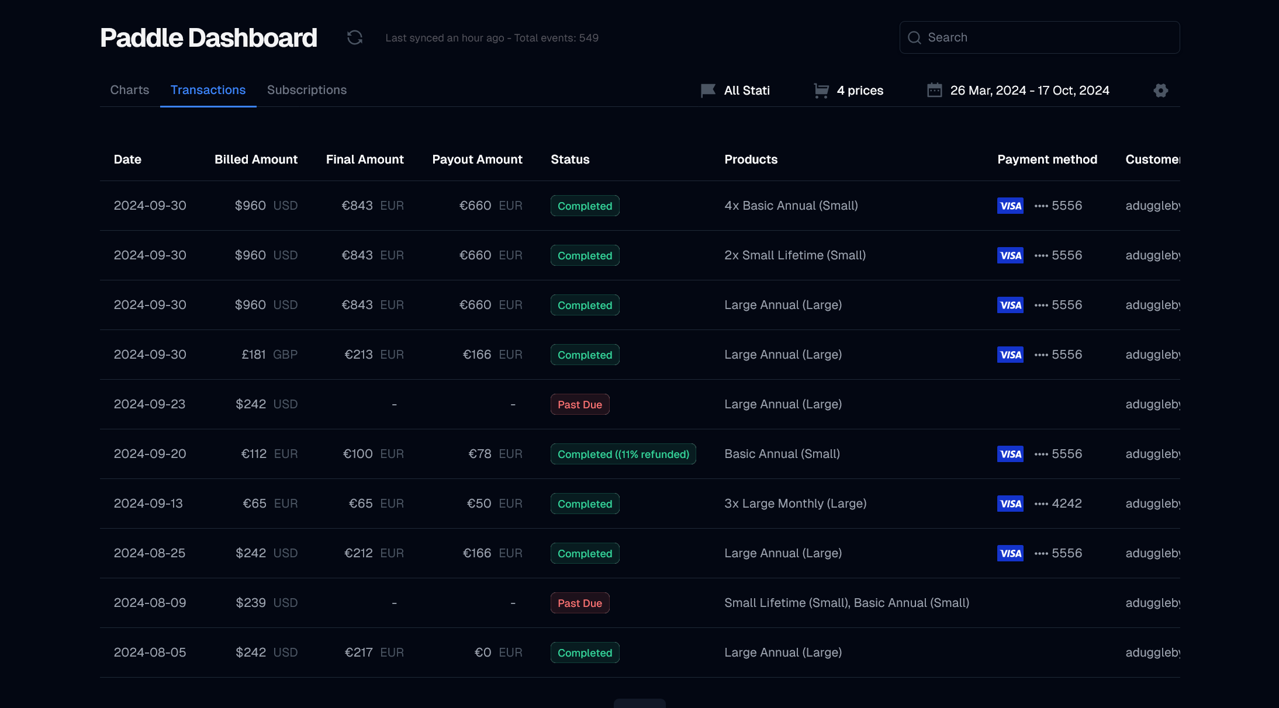Click Completed badge on 4x Basic Annual row
The height and width of the screenshot is (708, 1279).
coord(585,206)
